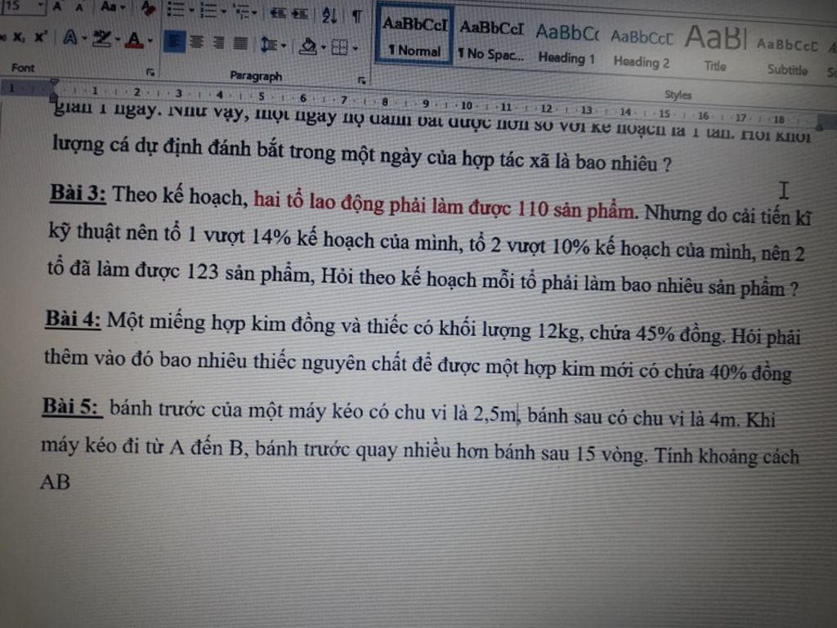Image resolution: width=837 pixels, height=628 pixels.
Task: Align text left
Action: [175, 41]
